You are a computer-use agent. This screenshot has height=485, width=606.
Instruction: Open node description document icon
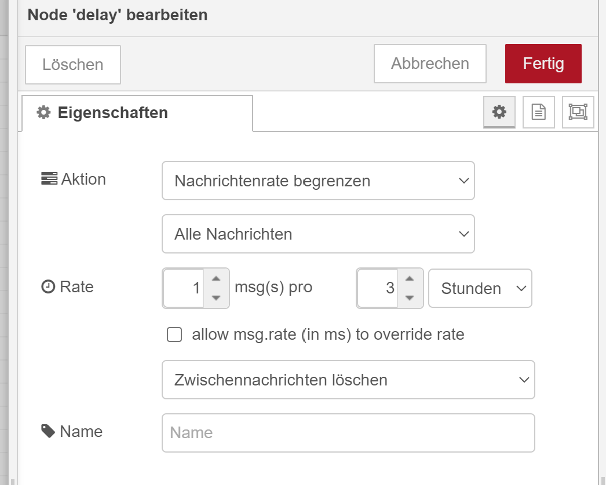[x=538, y=112]
